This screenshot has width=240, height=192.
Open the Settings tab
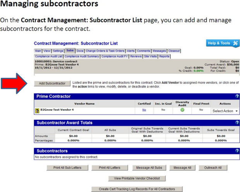tap(58, 51)
